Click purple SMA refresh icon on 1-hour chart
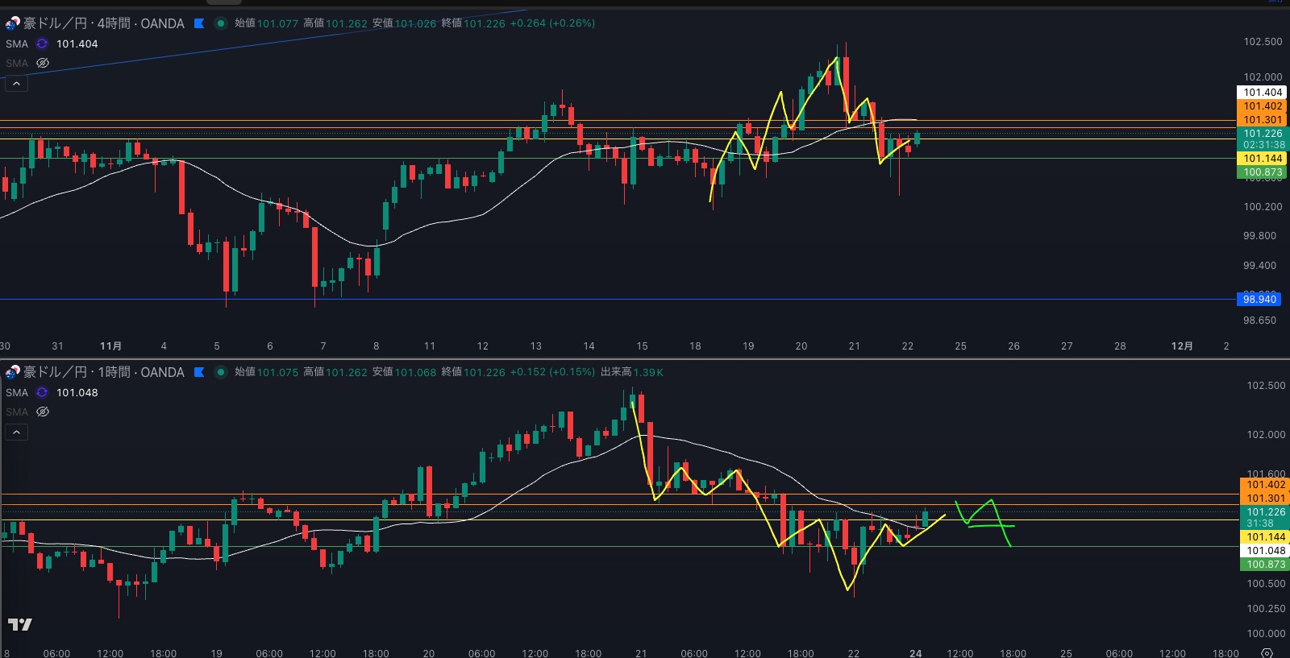 point(42,393)
